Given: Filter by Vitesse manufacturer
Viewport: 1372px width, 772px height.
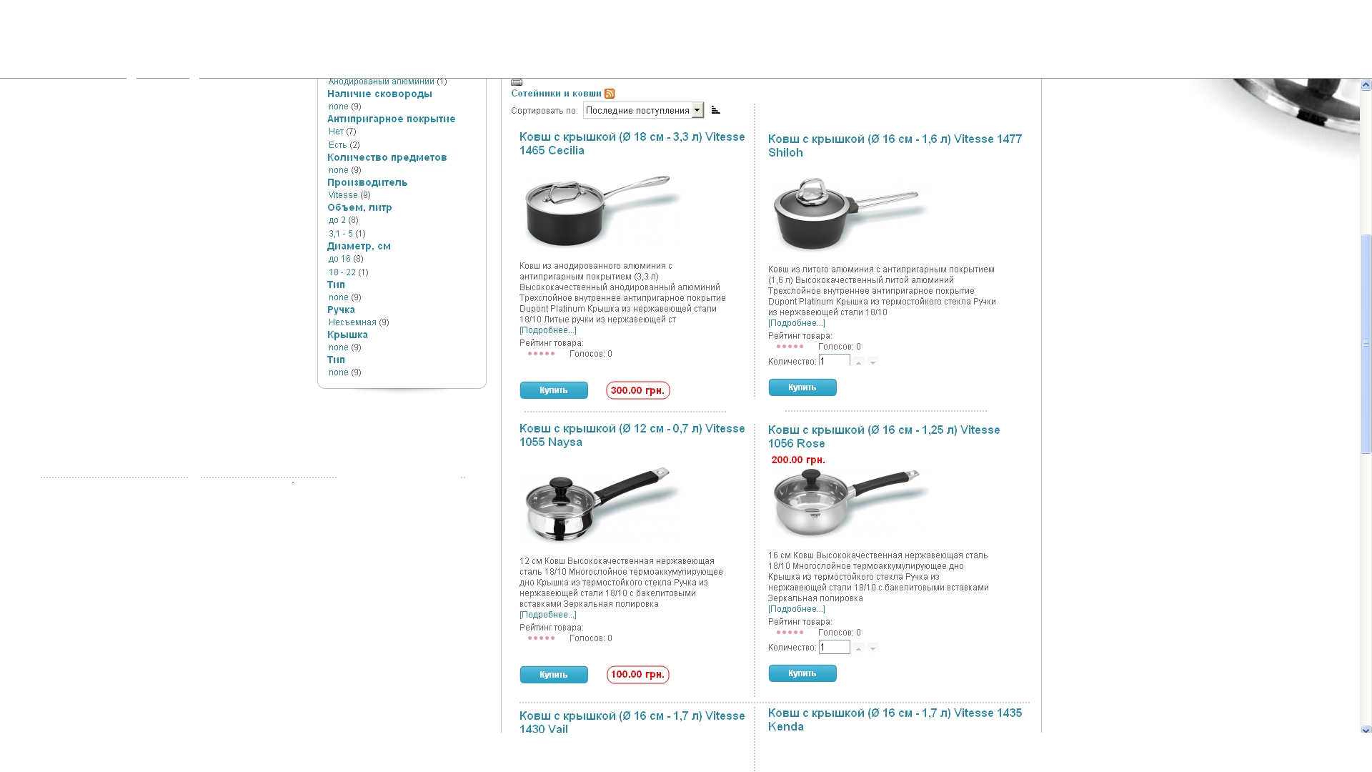Looking at the screenshot, I should click(343, 195).
